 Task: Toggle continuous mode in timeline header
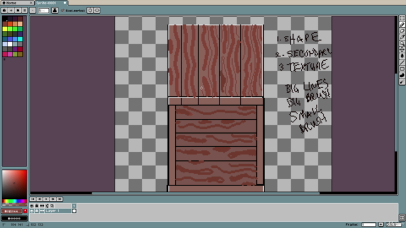tap(42, 206)
